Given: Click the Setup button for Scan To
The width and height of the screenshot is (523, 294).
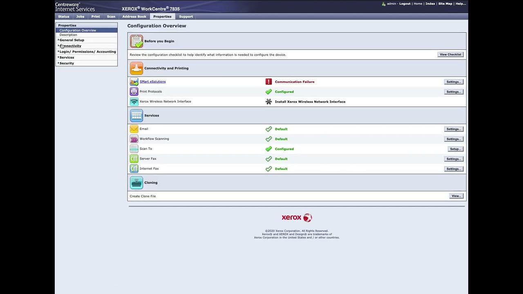Looking at the screenshot, I should coord(456,149).
